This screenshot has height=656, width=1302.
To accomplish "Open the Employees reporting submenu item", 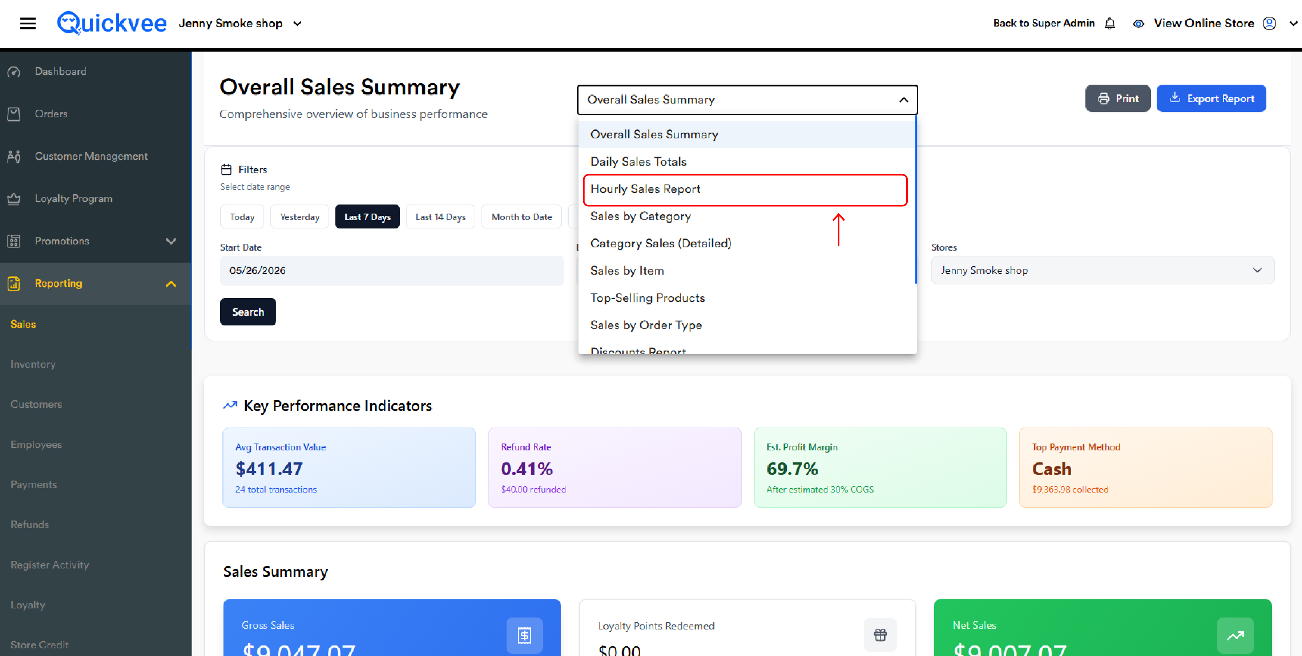I will click(x=36, y=445).
